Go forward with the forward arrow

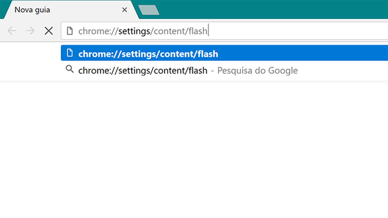coord(30,31)
